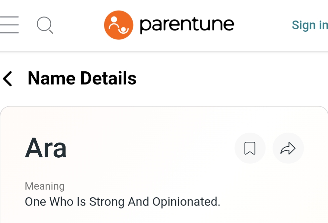Click the Sign in link
328x223 pixels.
click(x=309, y=25)
